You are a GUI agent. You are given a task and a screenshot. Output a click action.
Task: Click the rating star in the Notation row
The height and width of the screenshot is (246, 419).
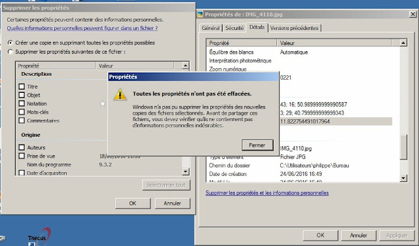click(x=103, y=103)
